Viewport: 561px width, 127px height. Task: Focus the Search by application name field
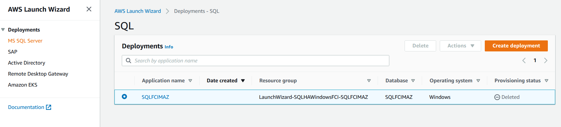255,61
